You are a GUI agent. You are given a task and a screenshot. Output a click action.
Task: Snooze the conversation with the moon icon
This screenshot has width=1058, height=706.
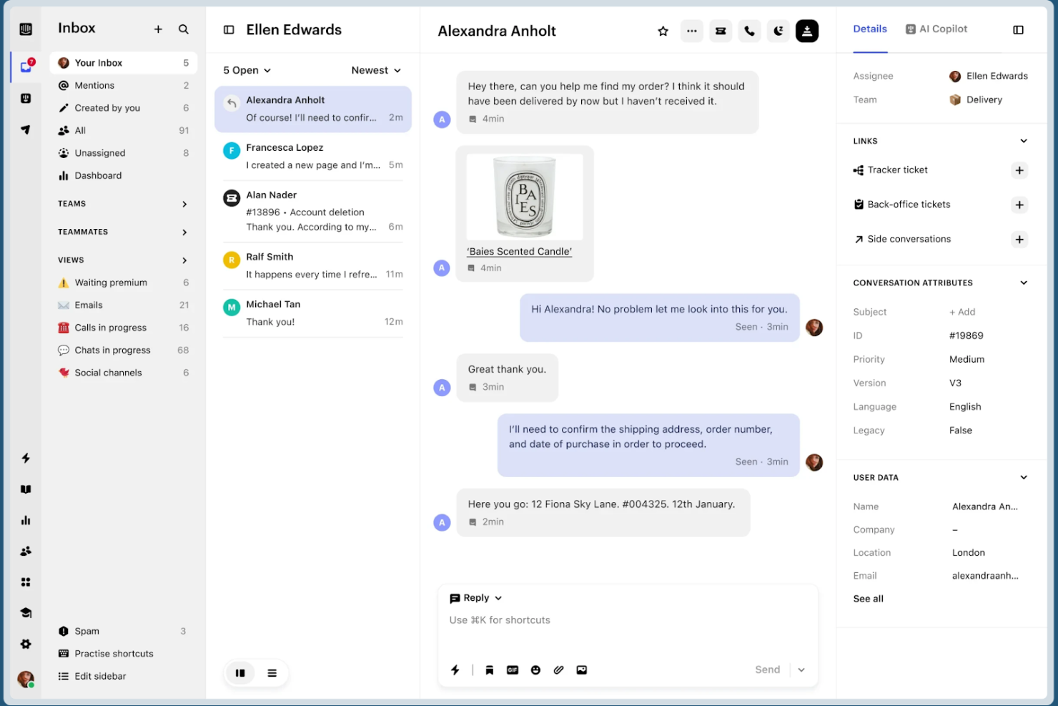point(778,31)
